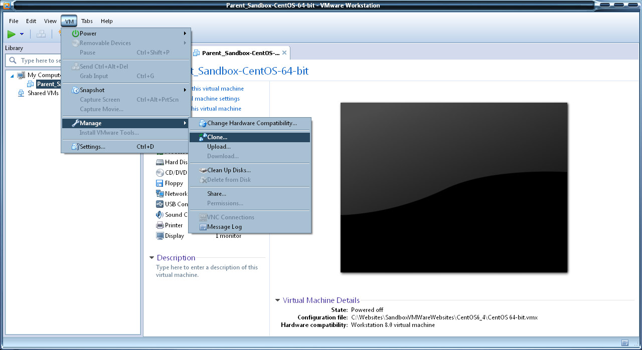Select Clean Up Disks...
This screenshot has height=350, width=642.
tap(250, 170)
